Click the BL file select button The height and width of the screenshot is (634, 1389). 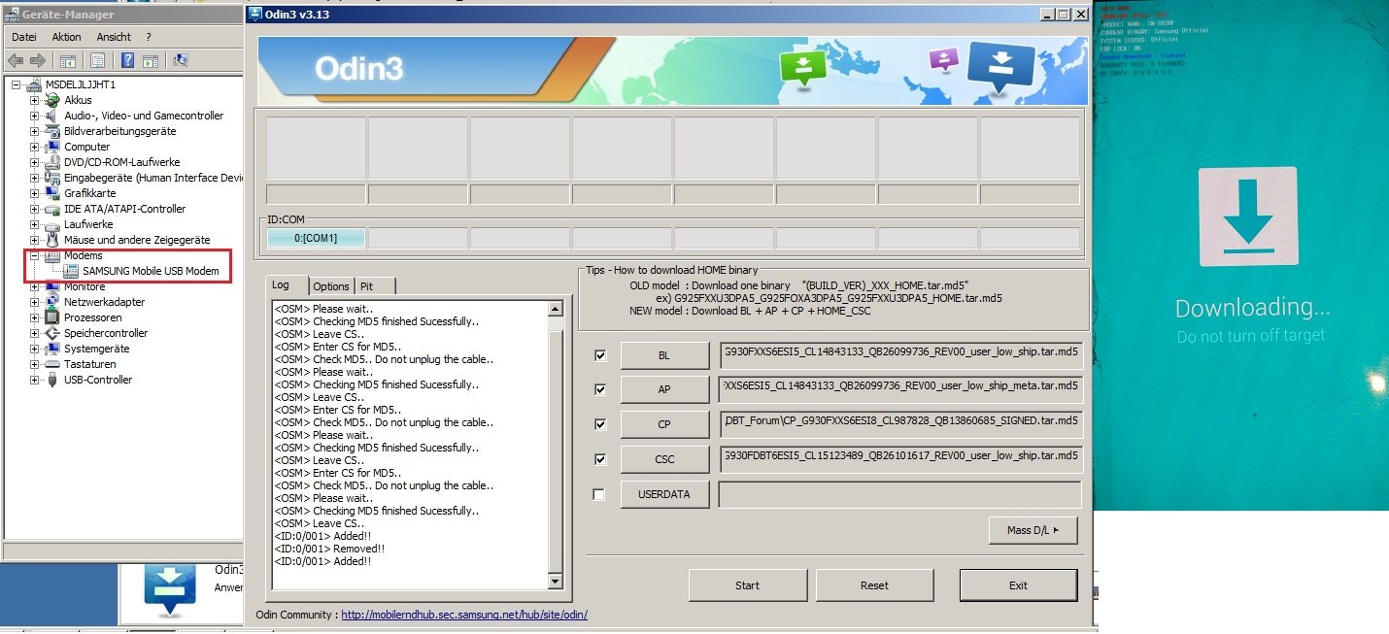[x=664, y=355]
